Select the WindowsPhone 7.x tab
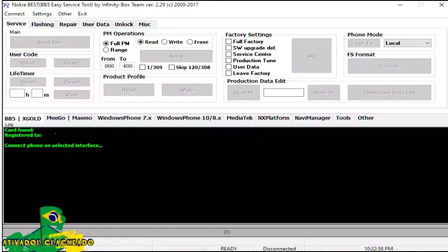The image size is (448, 252). tap(124, 118)
